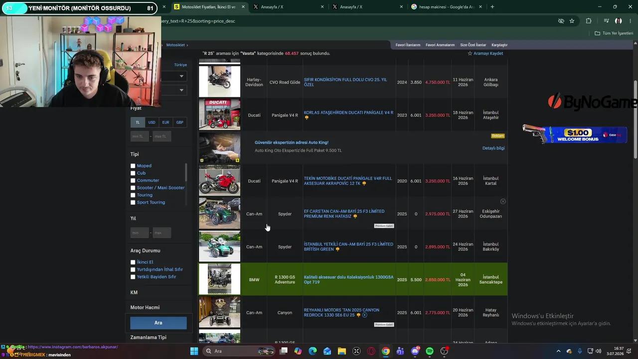This screenshot has height=359, width=638.
Task: Select TL currency tab
Action: pos(138,122)
